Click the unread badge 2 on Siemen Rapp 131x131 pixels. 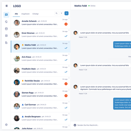coord(66,96)
